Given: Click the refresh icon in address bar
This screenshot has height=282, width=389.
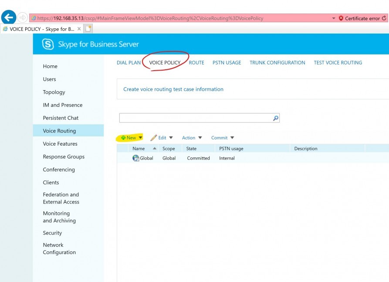Looking at the screenshot, I should (x=384, y=18).
